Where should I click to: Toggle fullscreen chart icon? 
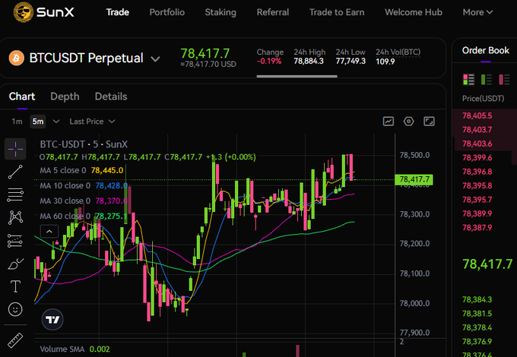tap(429, 122)
